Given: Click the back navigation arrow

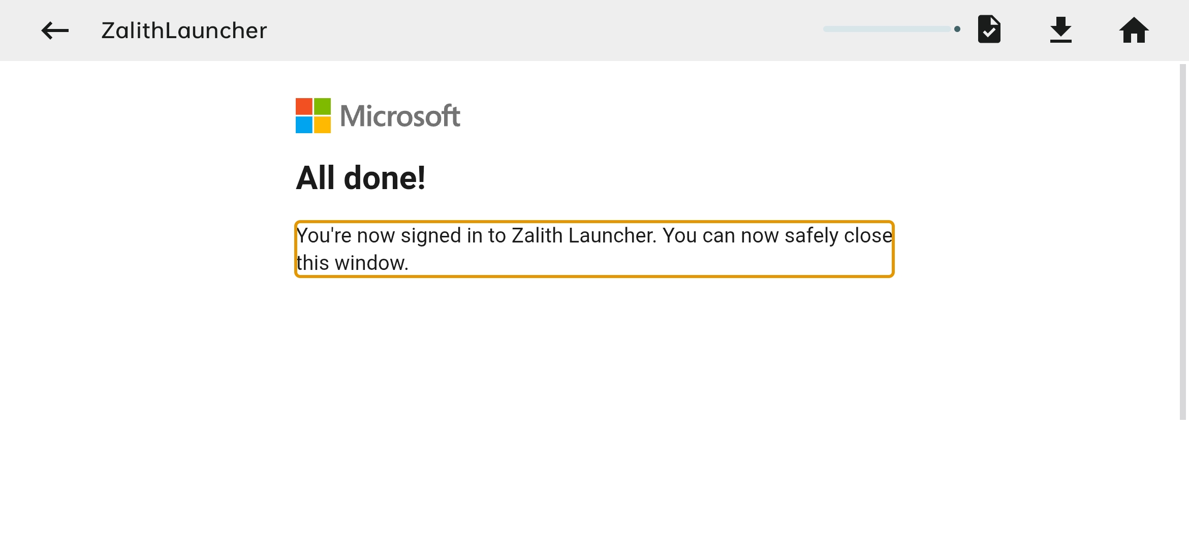Looking at the screenshot, I should point(54,30).
